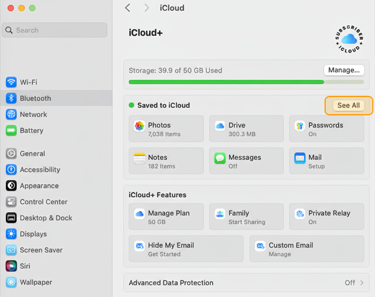This screenshot has height=297, width=375.
Task: Open General settings gear icon
Action: coord(11,153)
